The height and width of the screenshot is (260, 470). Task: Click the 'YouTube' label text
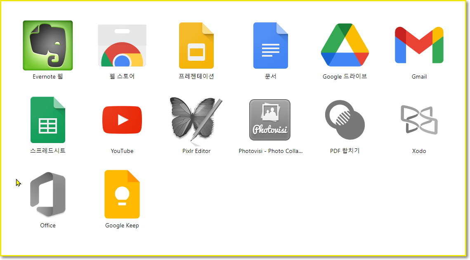click(x=122, y=151)
